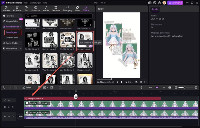200x128 pixels.
Task: Click the timeline zoom slider handle
Action: pyautogui.click(x=184, y=88)
